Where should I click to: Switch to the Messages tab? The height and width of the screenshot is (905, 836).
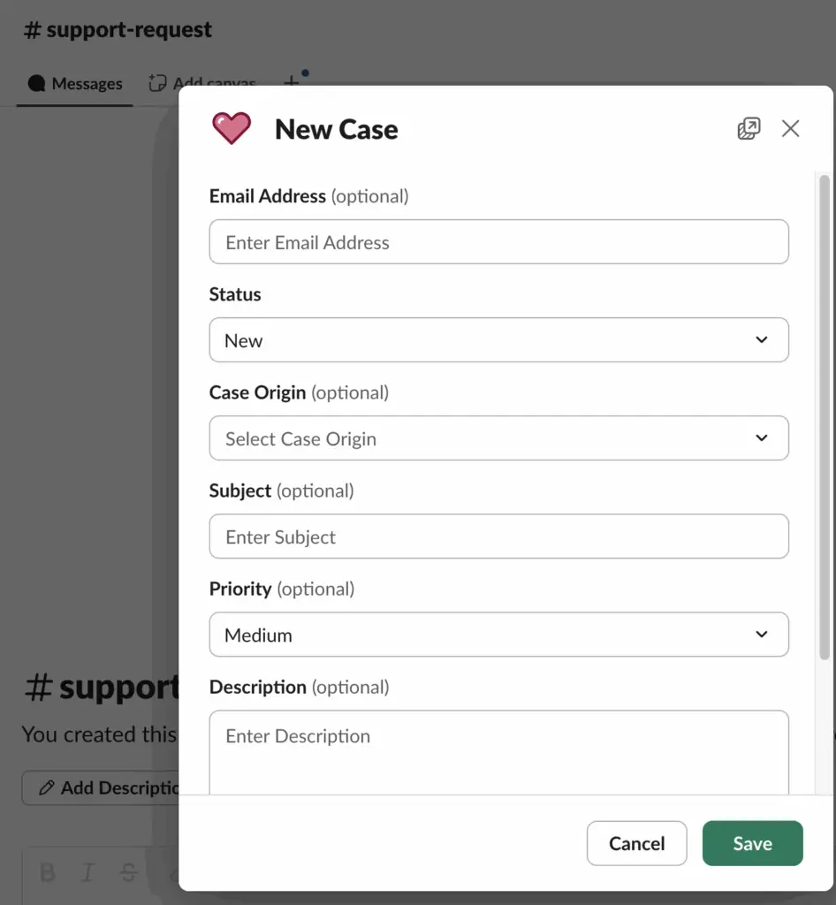click(75, 84)
